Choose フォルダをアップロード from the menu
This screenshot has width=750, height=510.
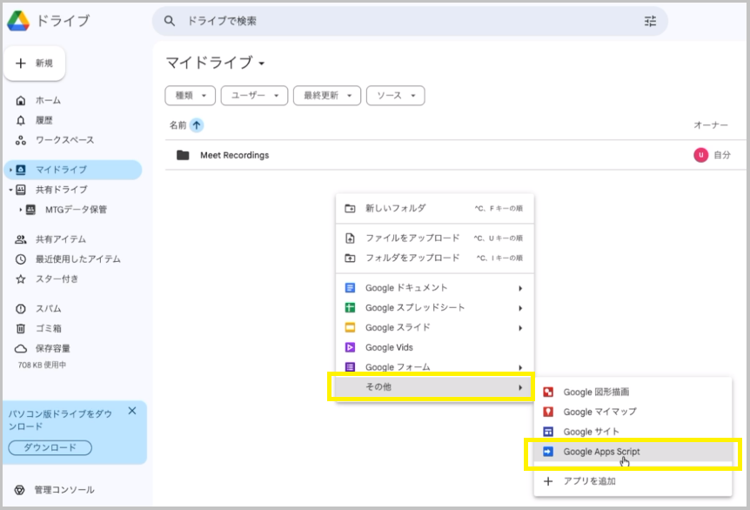pyautogui.click(x=435, y=258)
